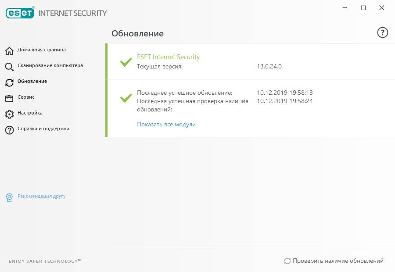Click the magnifier Computer scan icon
The height and width of the screenshot is (272, 395).
(9, 67)
